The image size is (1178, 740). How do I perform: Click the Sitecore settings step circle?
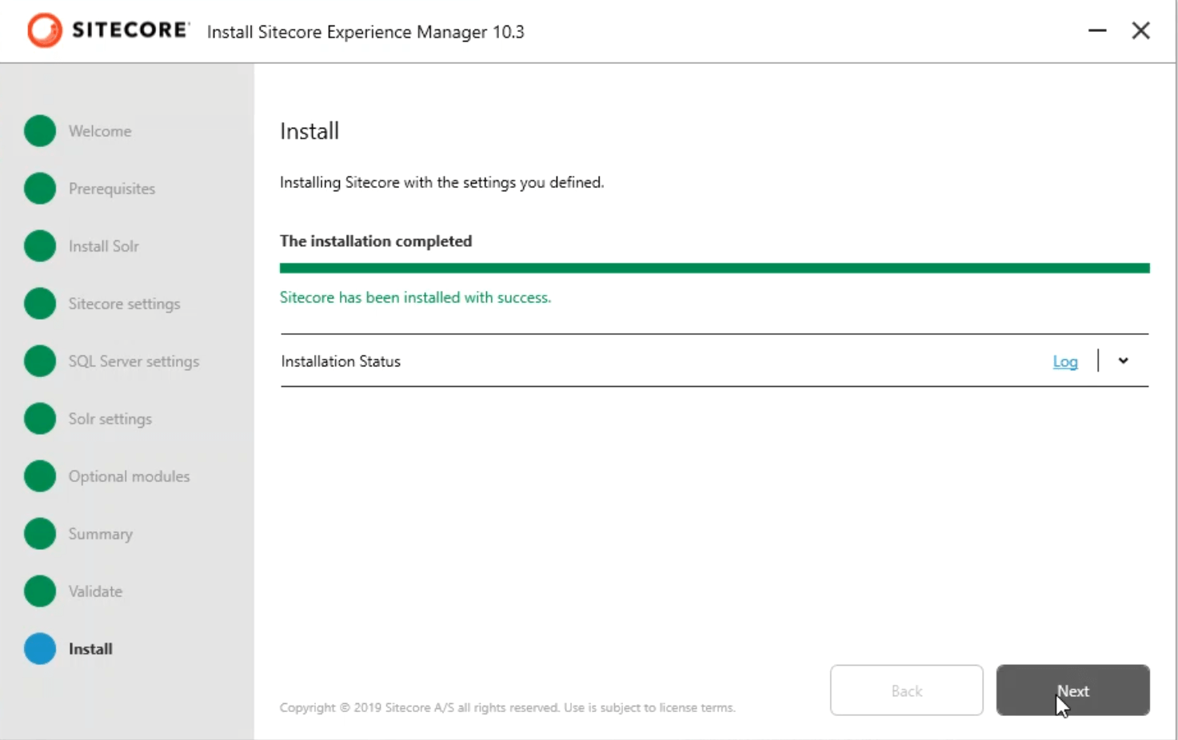[x=40, y=304]
